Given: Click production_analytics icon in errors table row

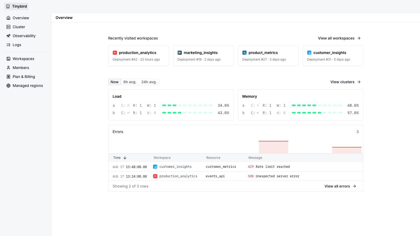Looking at the screenshot, I should (155, 176).
